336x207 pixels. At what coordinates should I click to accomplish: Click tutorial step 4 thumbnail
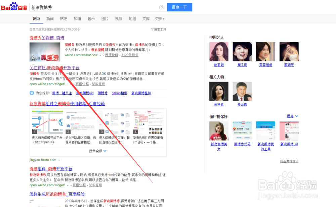(148, 122)
